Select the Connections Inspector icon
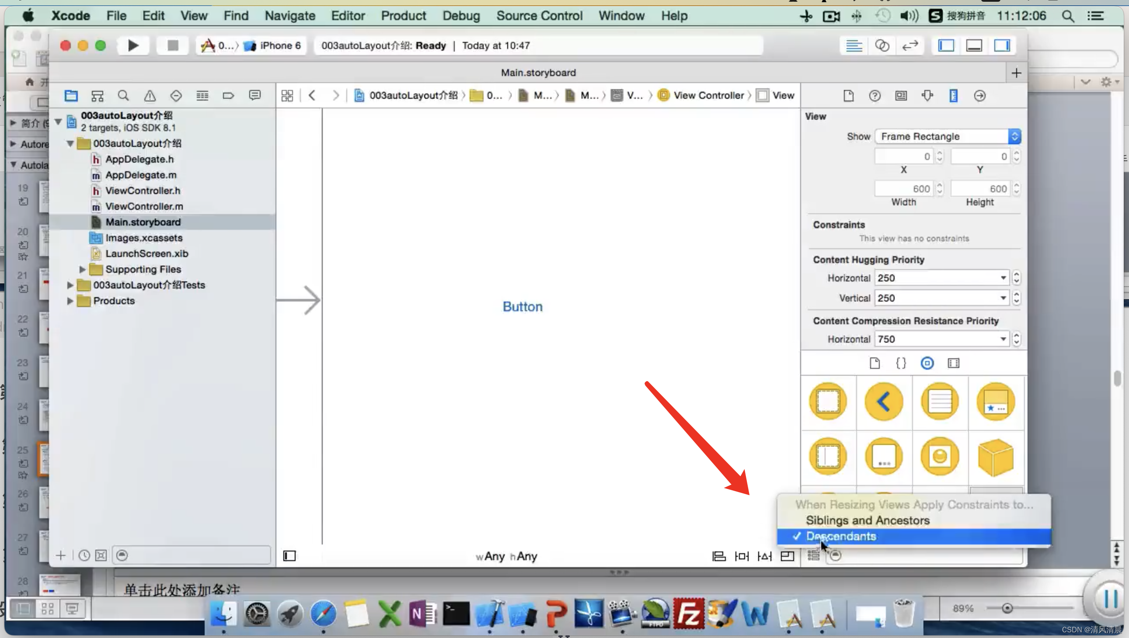This screenshot has width=1129, height=638. pos(980,95)
